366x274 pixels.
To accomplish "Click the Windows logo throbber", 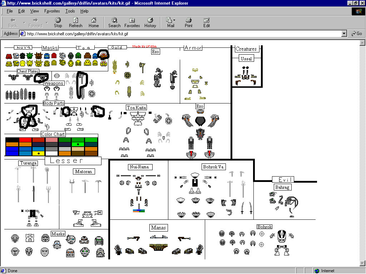I will tap(358, 11).
